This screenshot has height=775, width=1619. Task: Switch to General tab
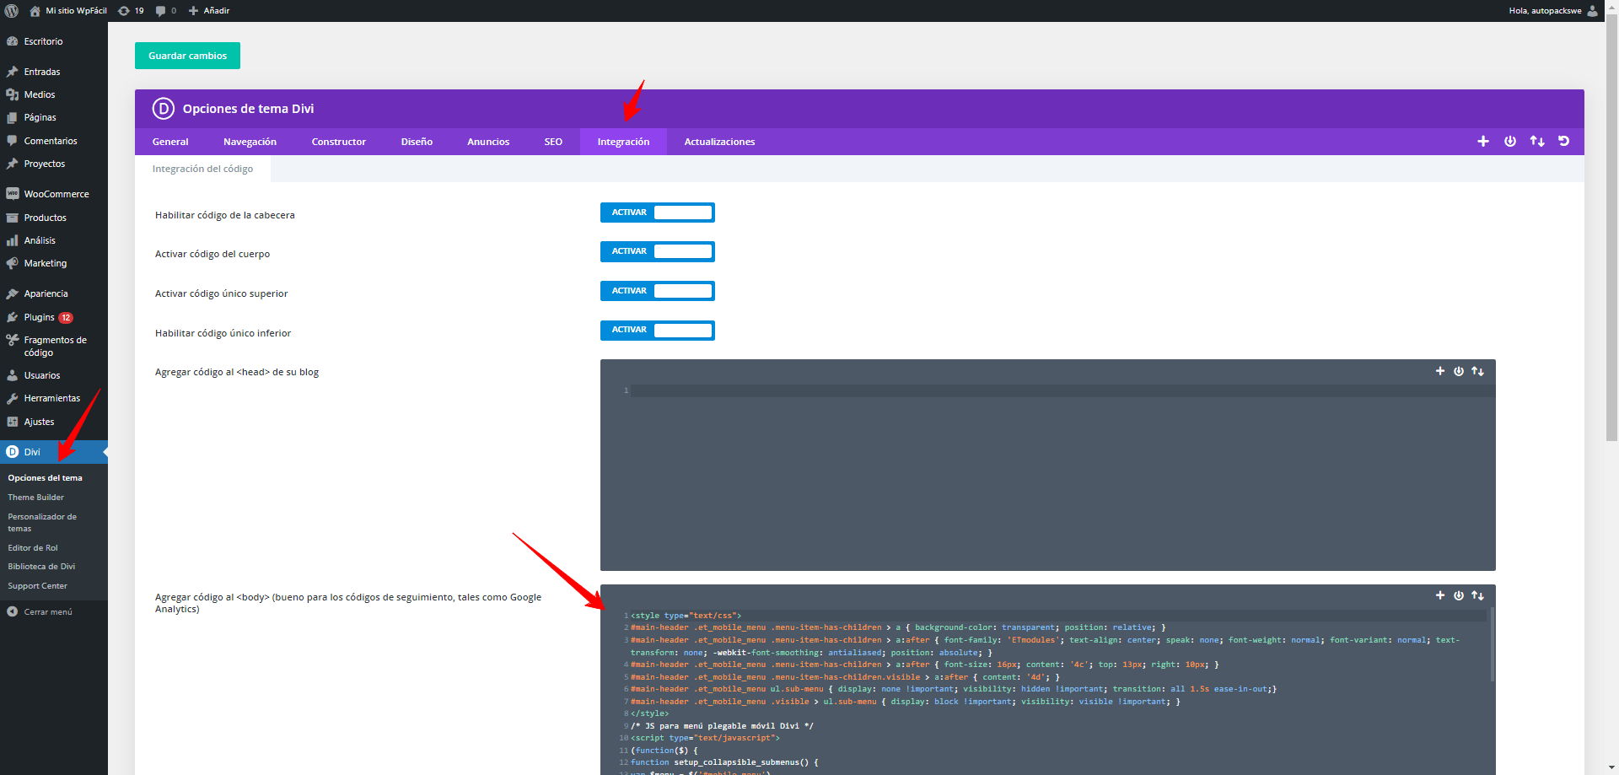(x=170, y=142)
